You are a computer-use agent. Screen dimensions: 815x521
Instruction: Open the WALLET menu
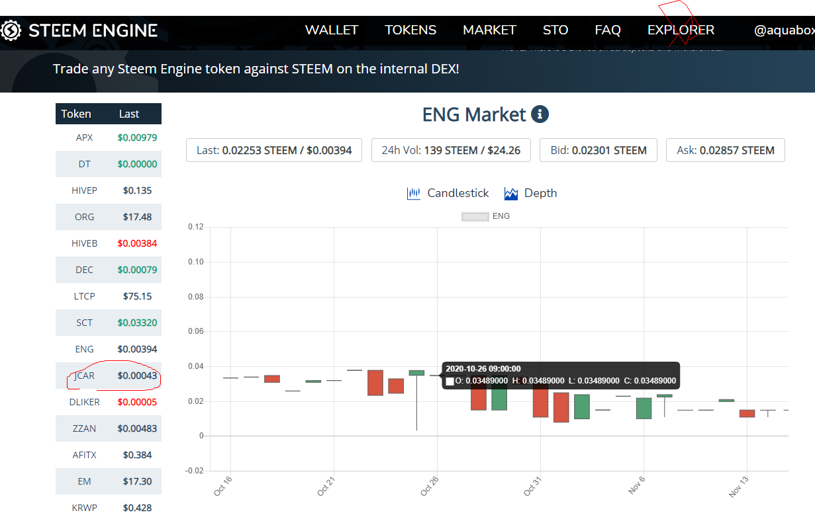332,30
